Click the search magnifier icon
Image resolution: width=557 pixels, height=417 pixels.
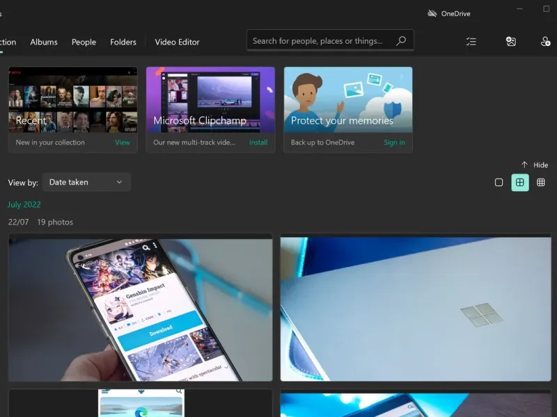(x=401, y=41)
